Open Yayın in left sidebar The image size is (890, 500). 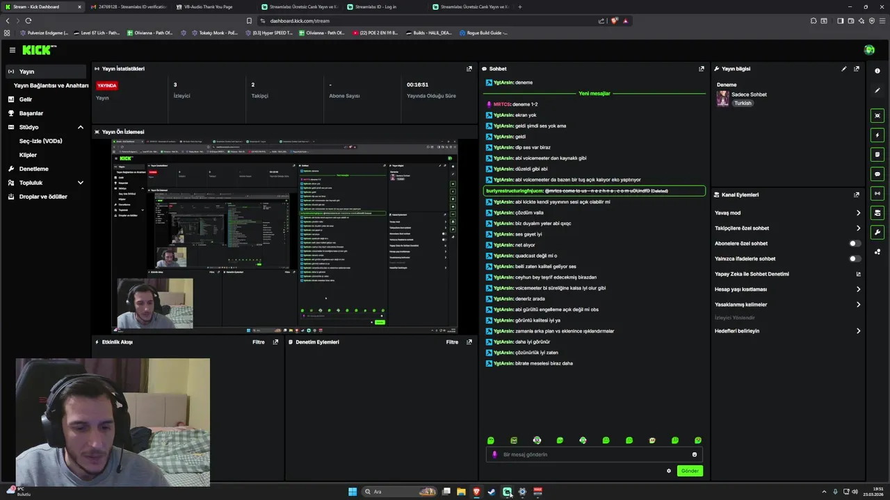[x=44, y=72]
